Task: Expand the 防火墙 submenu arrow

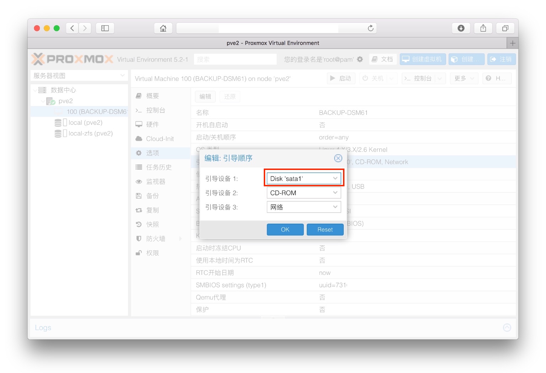Action: tap(181, 239)
